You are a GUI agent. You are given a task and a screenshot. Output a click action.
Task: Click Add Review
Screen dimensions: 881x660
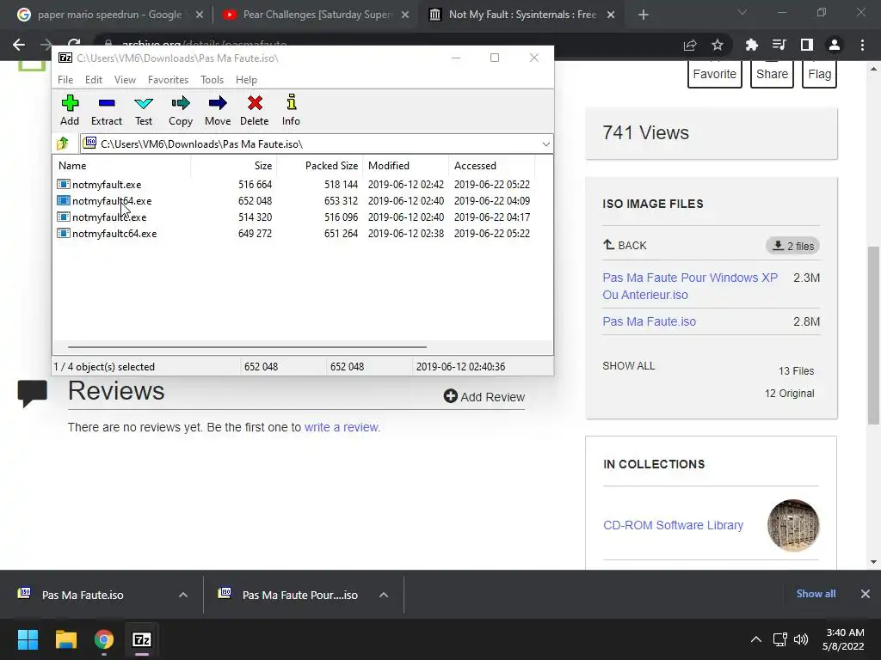[x=484, y=397]
